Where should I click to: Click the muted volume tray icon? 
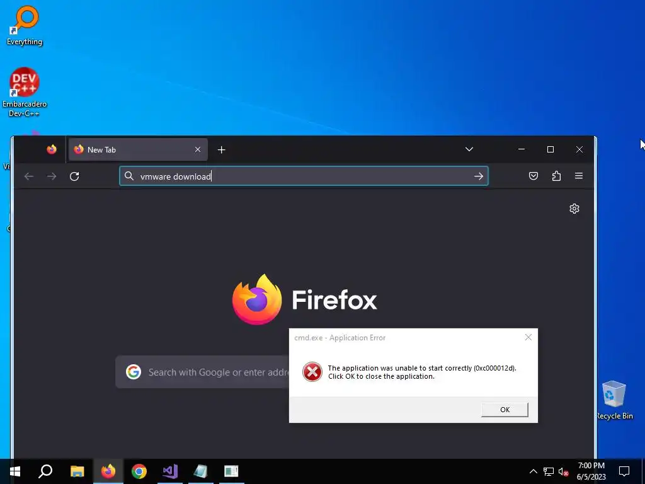point(563,471)
